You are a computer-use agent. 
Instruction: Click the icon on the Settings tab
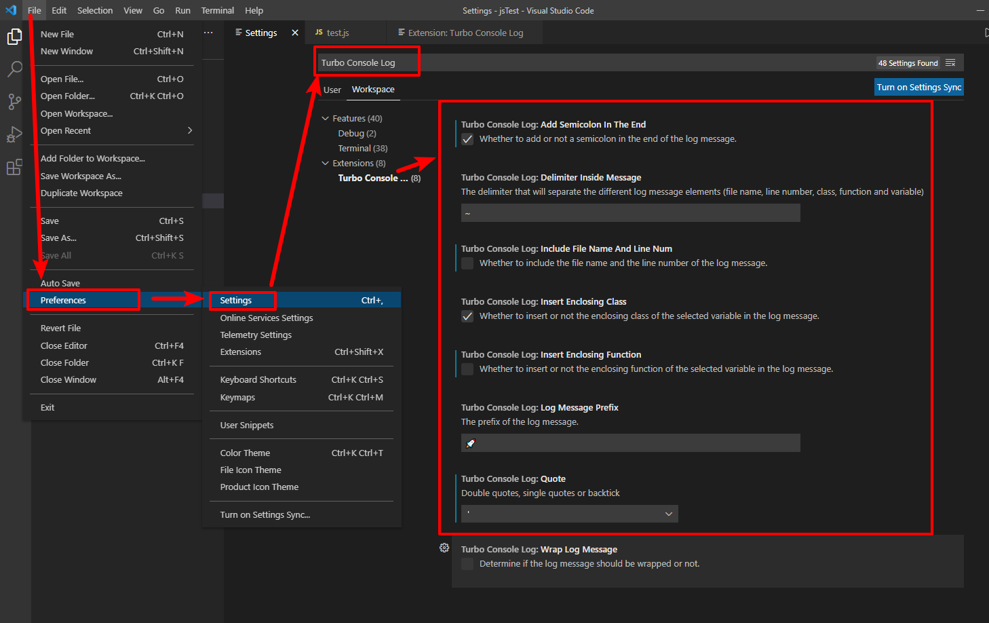pyautogui.click(x=239, y=33)
